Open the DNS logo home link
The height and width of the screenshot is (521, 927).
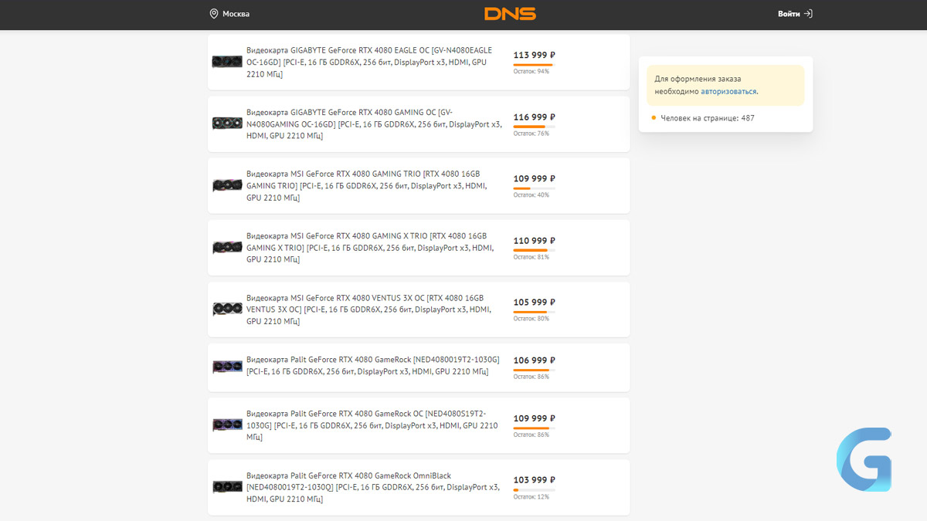tap(510, 14)
